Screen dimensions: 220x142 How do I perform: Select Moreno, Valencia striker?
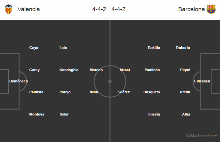[96, 70]
